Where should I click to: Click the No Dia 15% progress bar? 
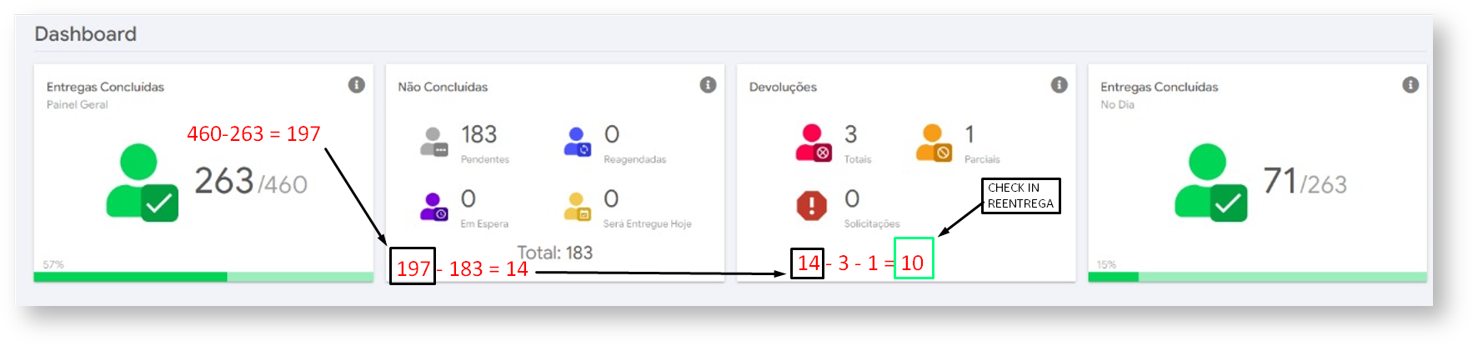[1257, 277]
